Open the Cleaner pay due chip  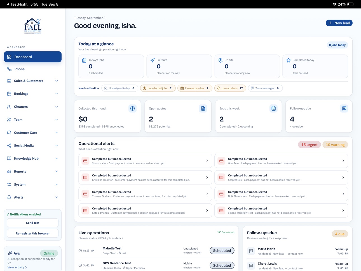[x=195, y=88]
